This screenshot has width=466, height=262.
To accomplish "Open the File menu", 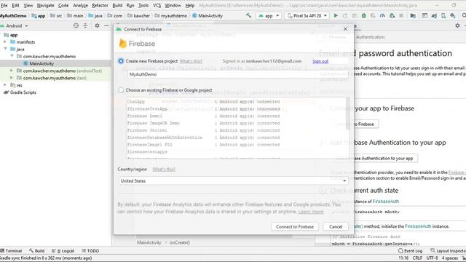I will coord(4,5).
